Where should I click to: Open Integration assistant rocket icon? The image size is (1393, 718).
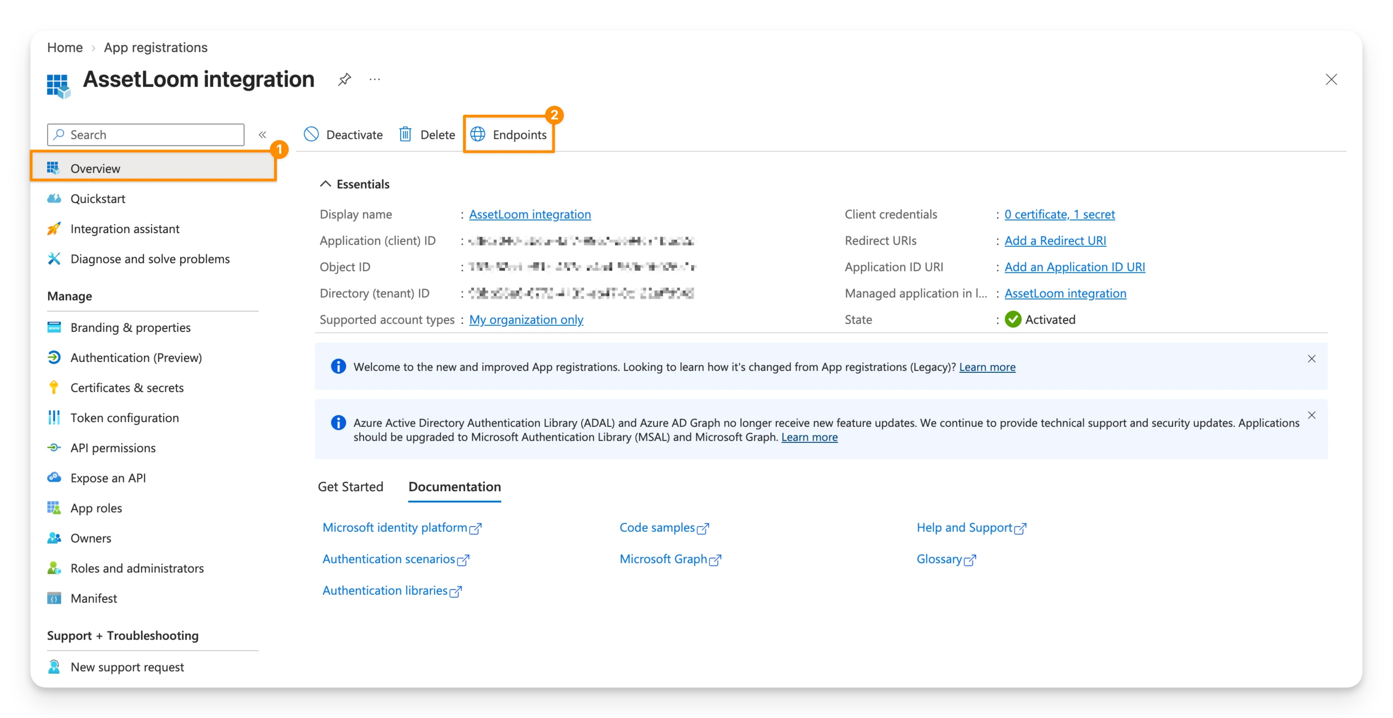click(x=54, y=229)
